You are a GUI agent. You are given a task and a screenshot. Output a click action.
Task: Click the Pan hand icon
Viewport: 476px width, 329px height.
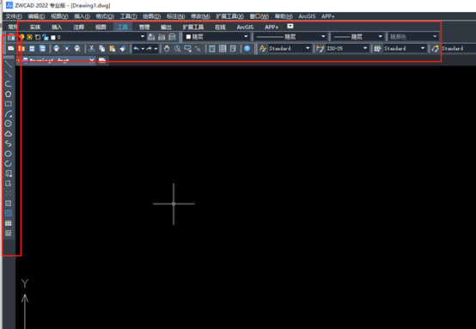tap(167, 49)
